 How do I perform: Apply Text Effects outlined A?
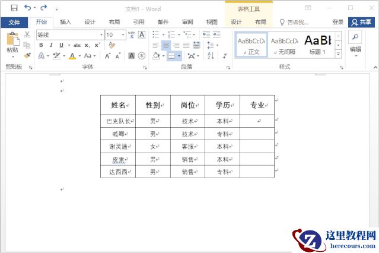pos(42,56)
